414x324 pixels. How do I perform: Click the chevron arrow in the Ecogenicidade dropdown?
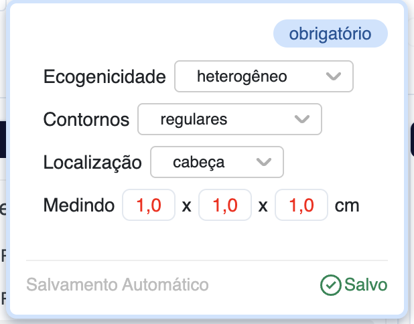point(334,77)
